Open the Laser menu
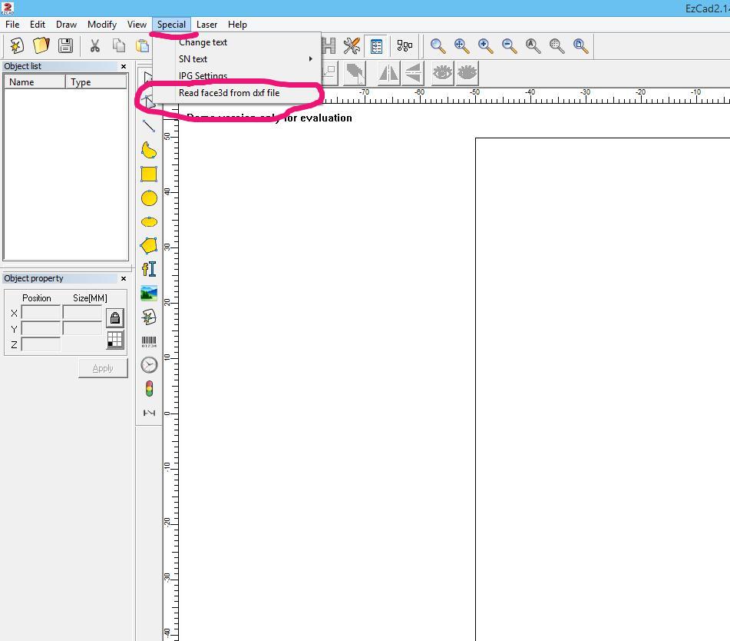 206,25
